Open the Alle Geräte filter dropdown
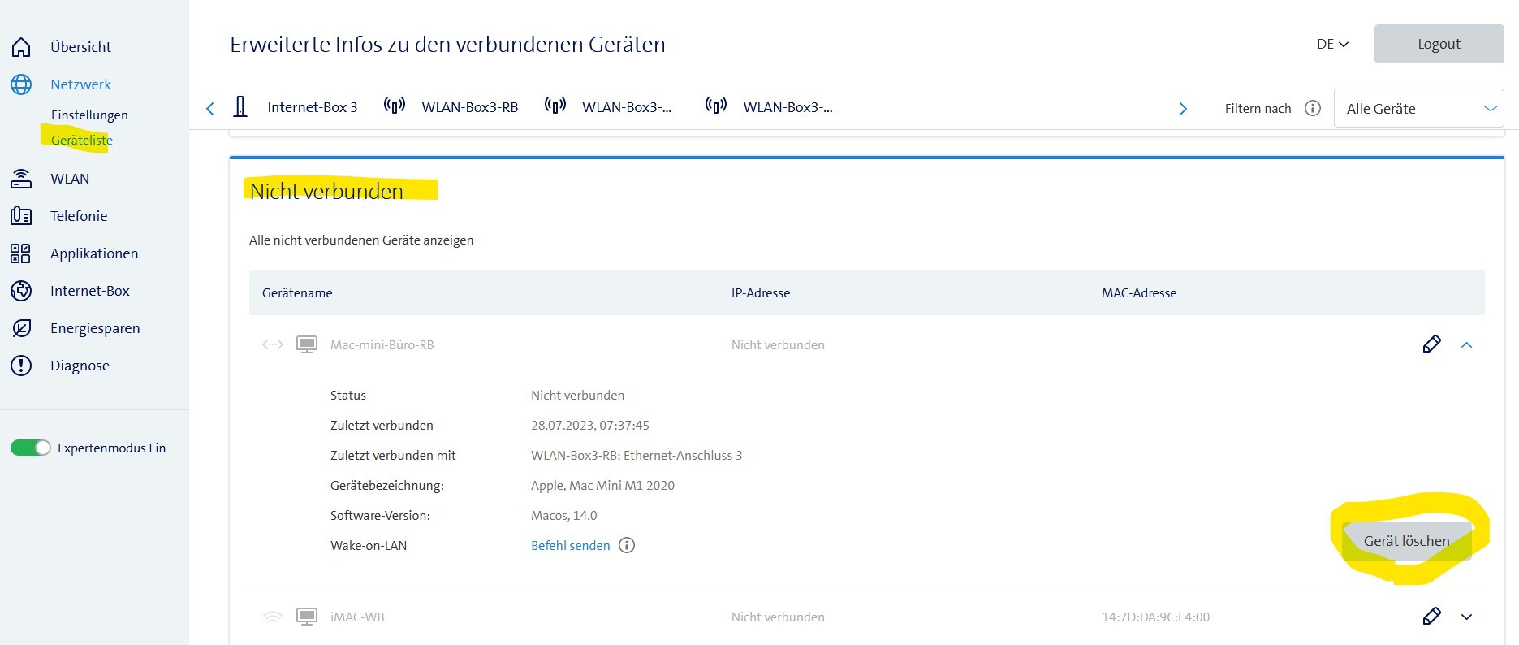 tap(1418, 108)
